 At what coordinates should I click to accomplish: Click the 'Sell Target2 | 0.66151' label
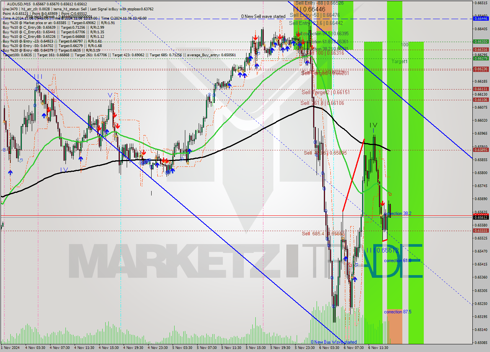(x=325, y=92)
